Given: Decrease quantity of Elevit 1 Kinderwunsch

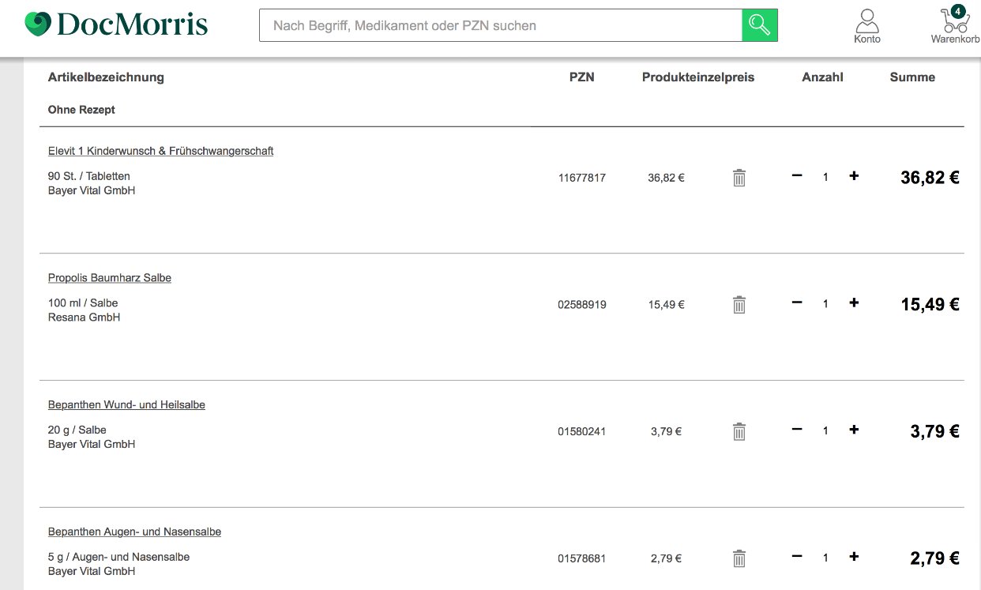Looking at the screenshot, I should [797, 175].
